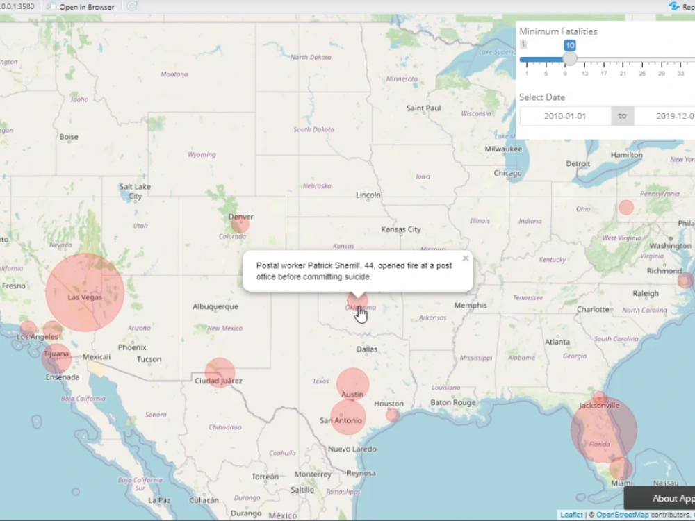The height and width of the screenshot is (521, 695).
Task: Click the popup text about Patrick Sherrill
Action: [354, 271]
